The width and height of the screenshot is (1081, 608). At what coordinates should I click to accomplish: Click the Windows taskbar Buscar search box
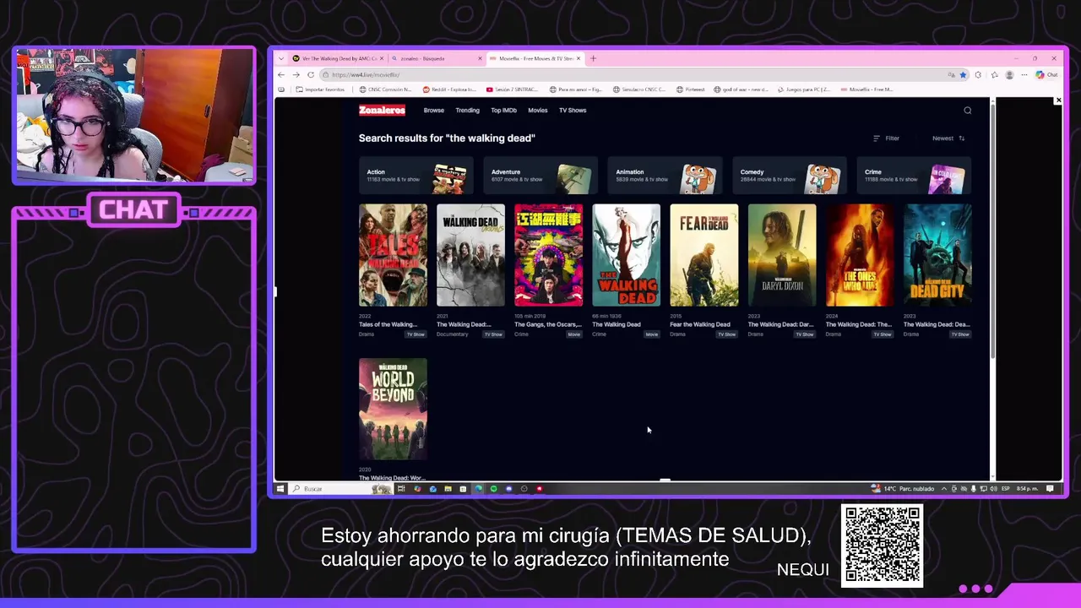340,489
